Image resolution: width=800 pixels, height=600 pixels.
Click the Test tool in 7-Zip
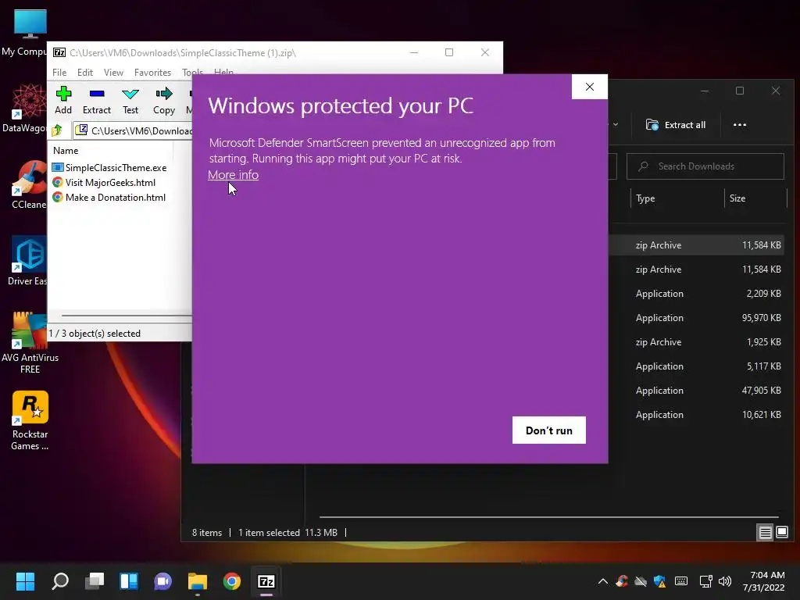130,101
